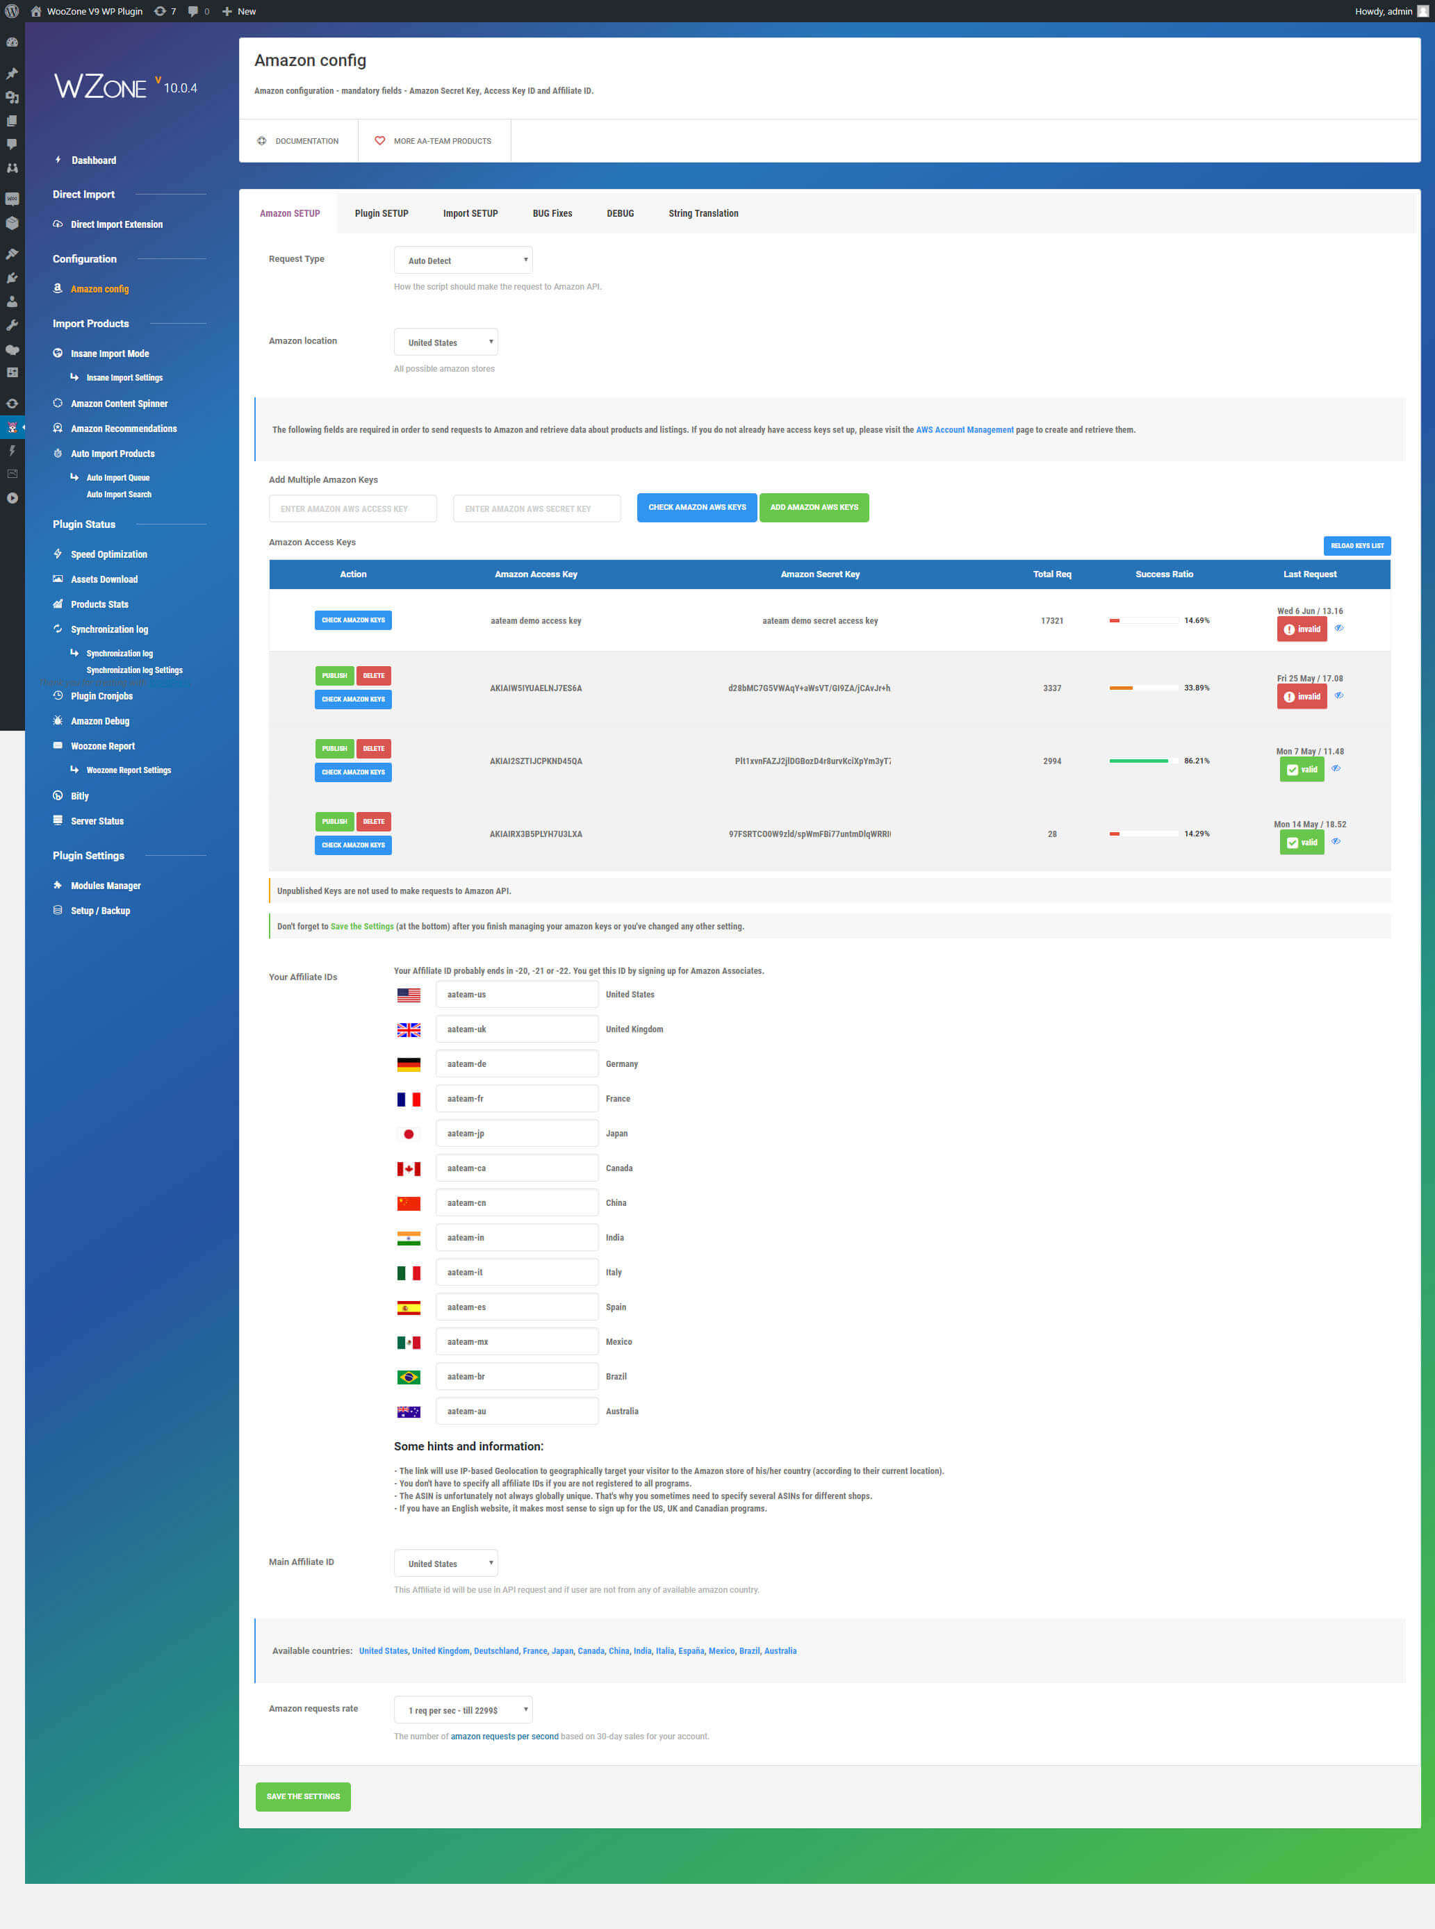Click the Add Amazon AWS Keys button
The image size is (1435, 1929).
coord(814,507)
